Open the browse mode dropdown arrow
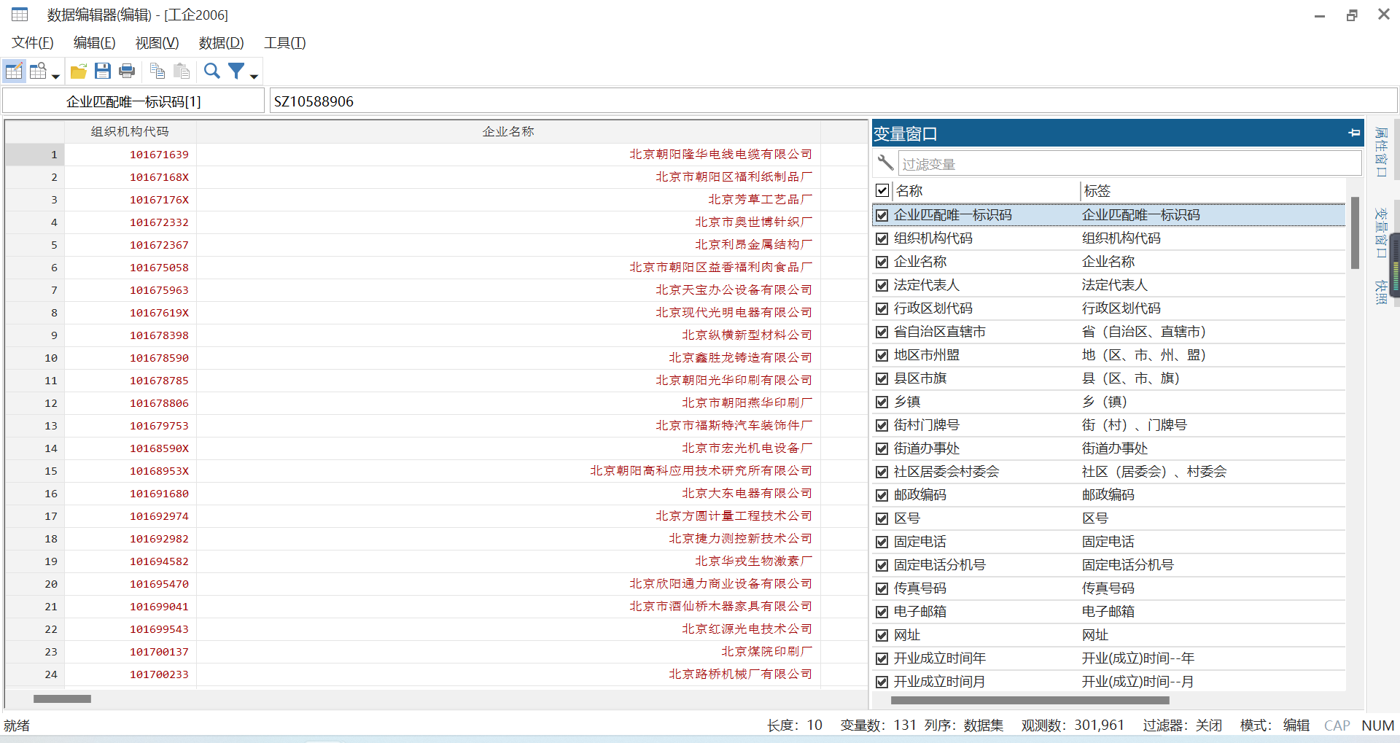1400x743 pixels. [x=55, y=76]
